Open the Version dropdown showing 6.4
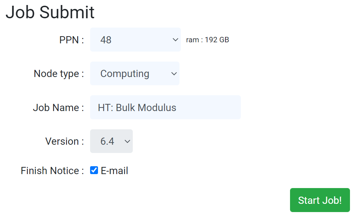Screen dimensions: 355x216 [x=111, y=141]
